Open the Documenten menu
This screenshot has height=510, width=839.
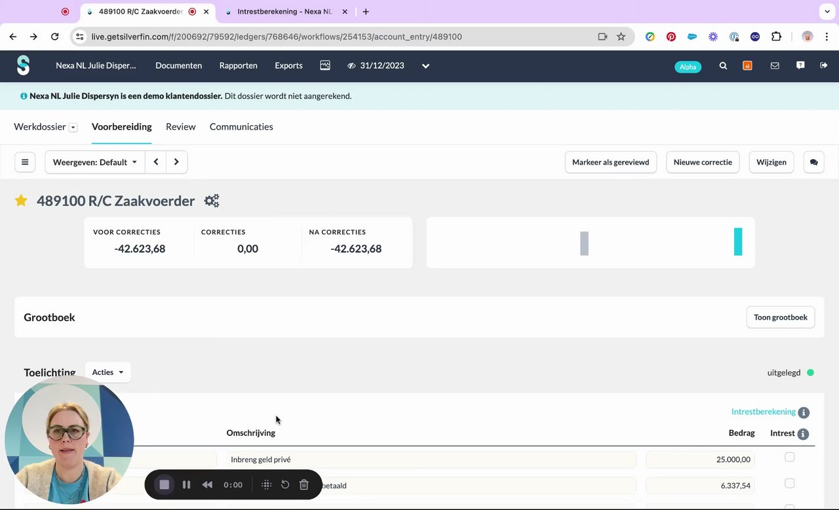178,66
